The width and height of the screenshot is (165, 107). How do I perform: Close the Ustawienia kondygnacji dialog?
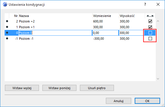[x=158, y=4]
